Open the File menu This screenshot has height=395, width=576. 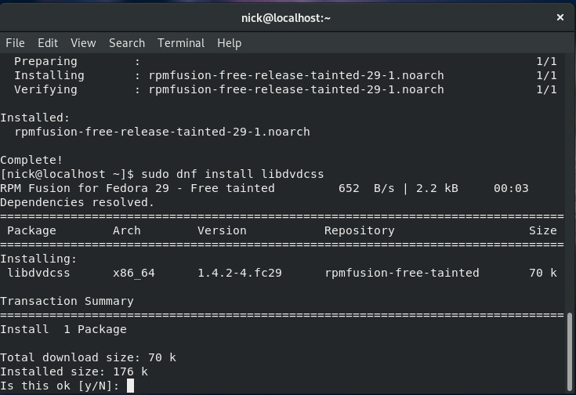click(15, 43)
